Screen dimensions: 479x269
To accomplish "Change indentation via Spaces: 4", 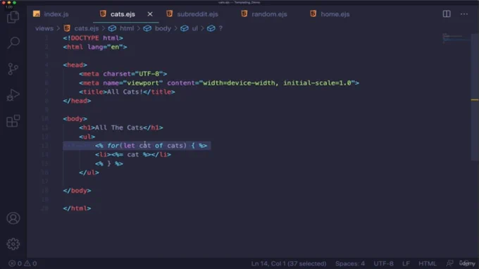I will (x=350, y=263).
